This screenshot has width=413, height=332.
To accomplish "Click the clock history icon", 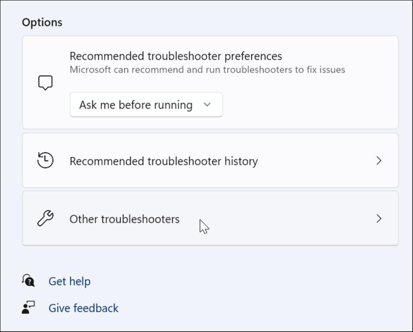I will click(x=46, y=160).
